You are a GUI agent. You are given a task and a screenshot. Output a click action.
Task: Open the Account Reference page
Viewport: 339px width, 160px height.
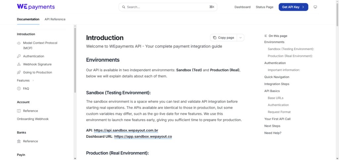tap(30, 111)
